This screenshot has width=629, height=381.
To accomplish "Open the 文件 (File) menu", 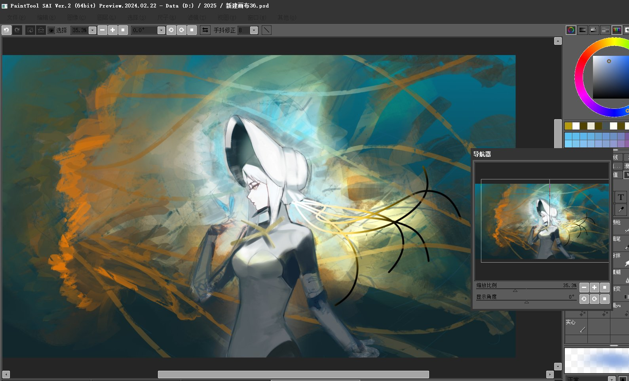I will [16, 17].
